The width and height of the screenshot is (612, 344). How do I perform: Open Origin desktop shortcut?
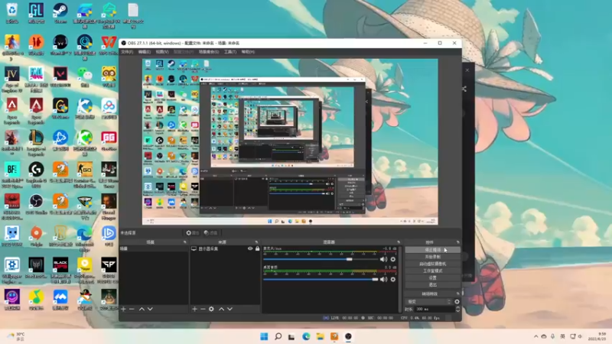[x=36, y=236]
